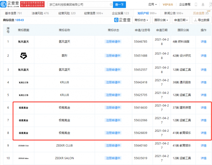
Task: Click the 4类 燃料油脂 classification cell
Action: (x=181, y=42)
